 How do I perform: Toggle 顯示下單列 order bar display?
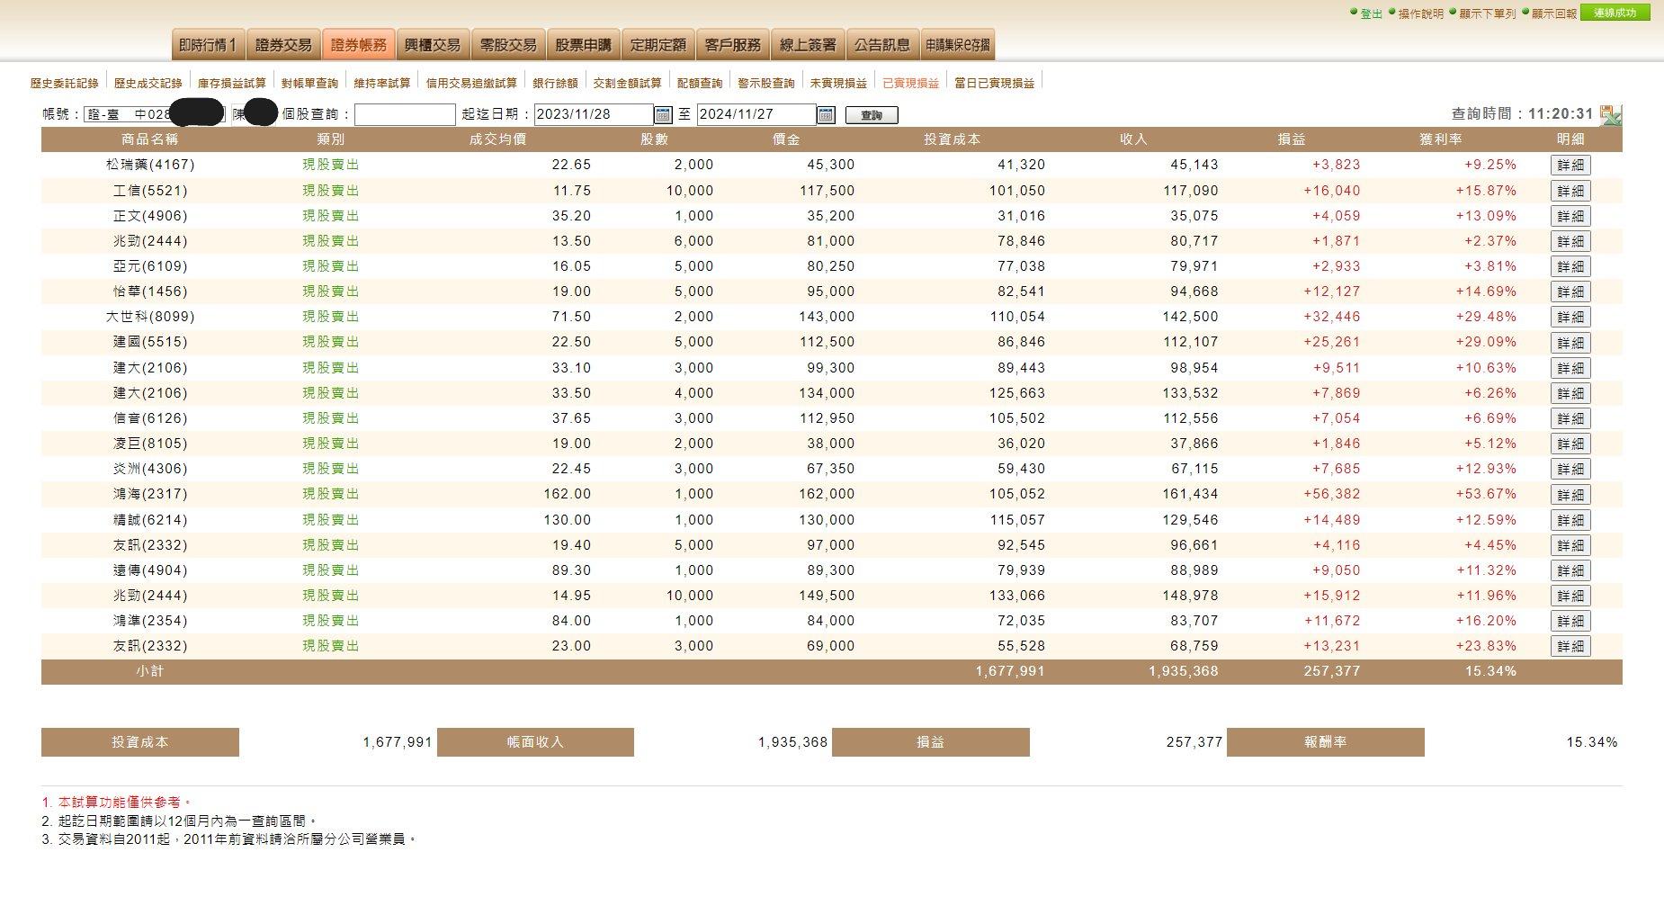click(1487, 13)
